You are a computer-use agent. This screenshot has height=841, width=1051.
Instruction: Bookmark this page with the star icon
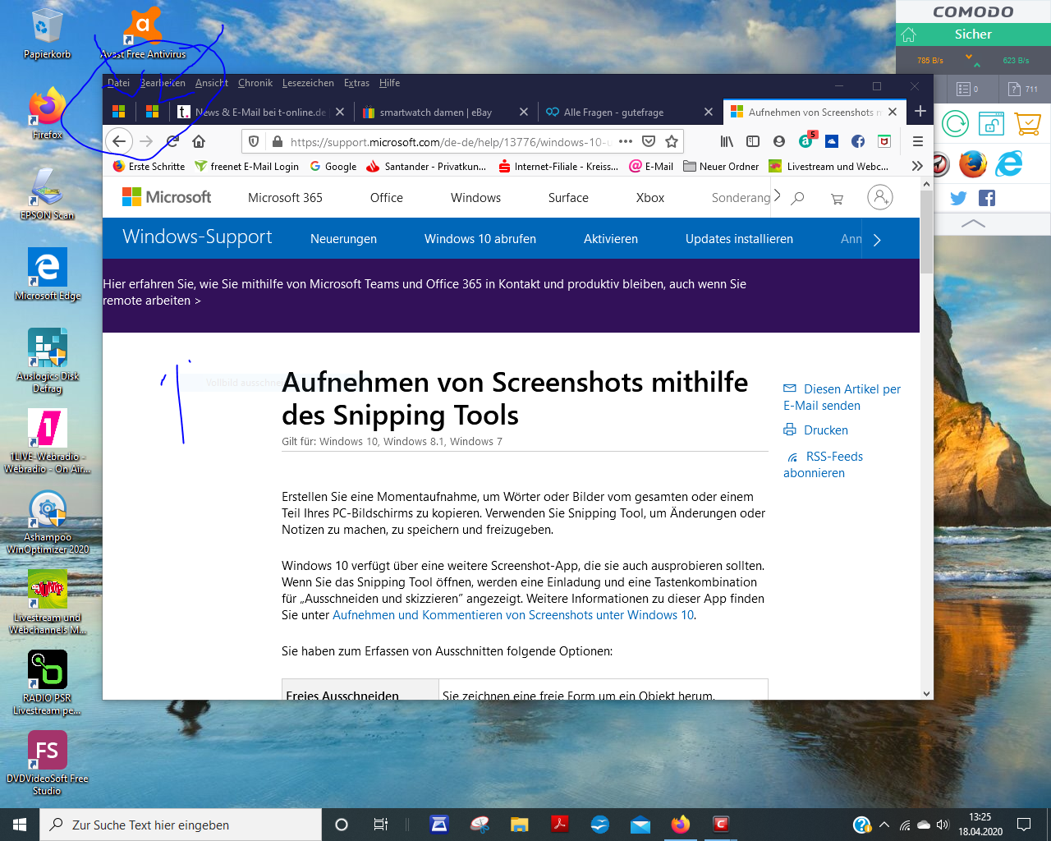click(672, 141)
